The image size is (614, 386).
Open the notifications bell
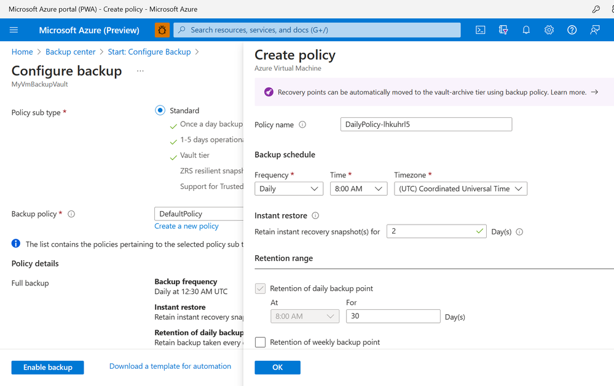click(526, 30)
